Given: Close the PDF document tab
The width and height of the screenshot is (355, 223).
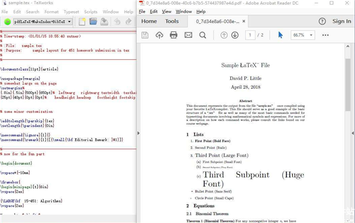Looking at the screenshot, I should coord(244,21).
